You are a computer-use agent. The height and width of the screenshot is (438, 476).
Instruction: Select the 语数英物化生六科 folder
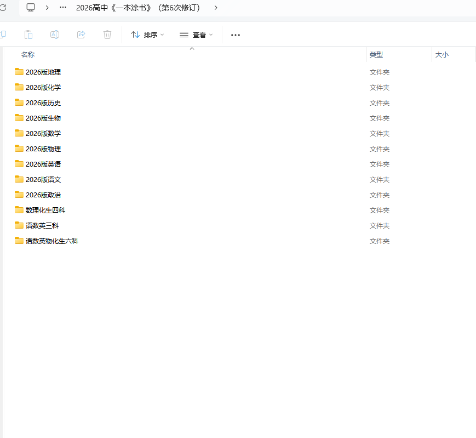[52, 241]
